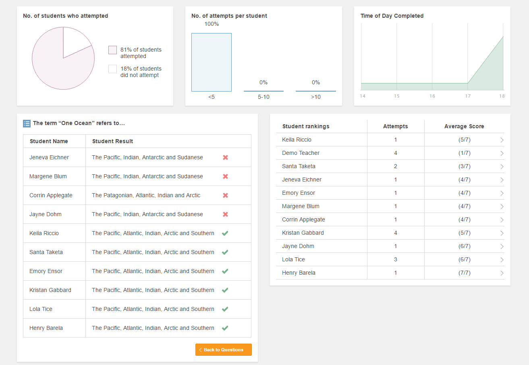Click the question list icon beside the question title
This screenshot has width=529, height=365.
click(27, 123)
